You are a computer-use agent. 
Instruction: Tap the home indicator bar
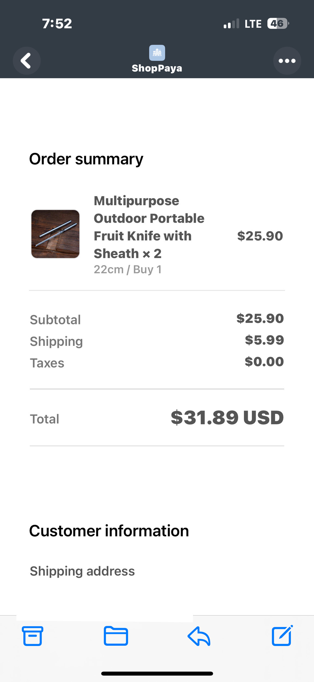click(x=157, y=674)
